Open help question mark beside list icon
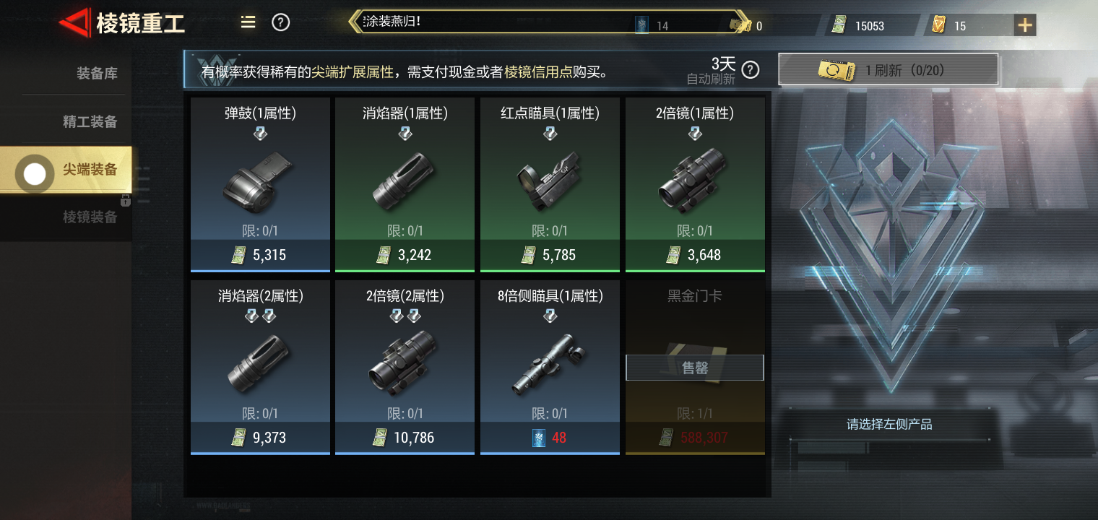 coord(281,22)
